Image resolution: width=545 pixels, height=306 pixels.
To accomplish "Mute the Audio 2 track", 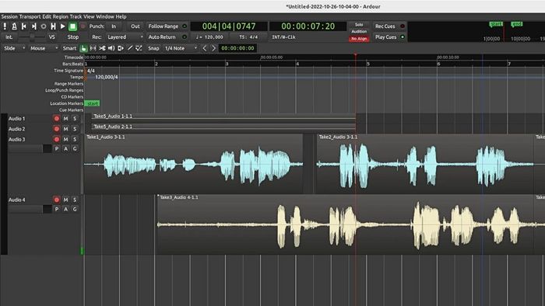I will coord(65,129).
